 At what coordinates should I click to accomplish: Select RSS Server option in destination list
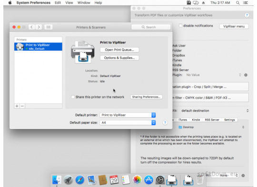(181, 70)
